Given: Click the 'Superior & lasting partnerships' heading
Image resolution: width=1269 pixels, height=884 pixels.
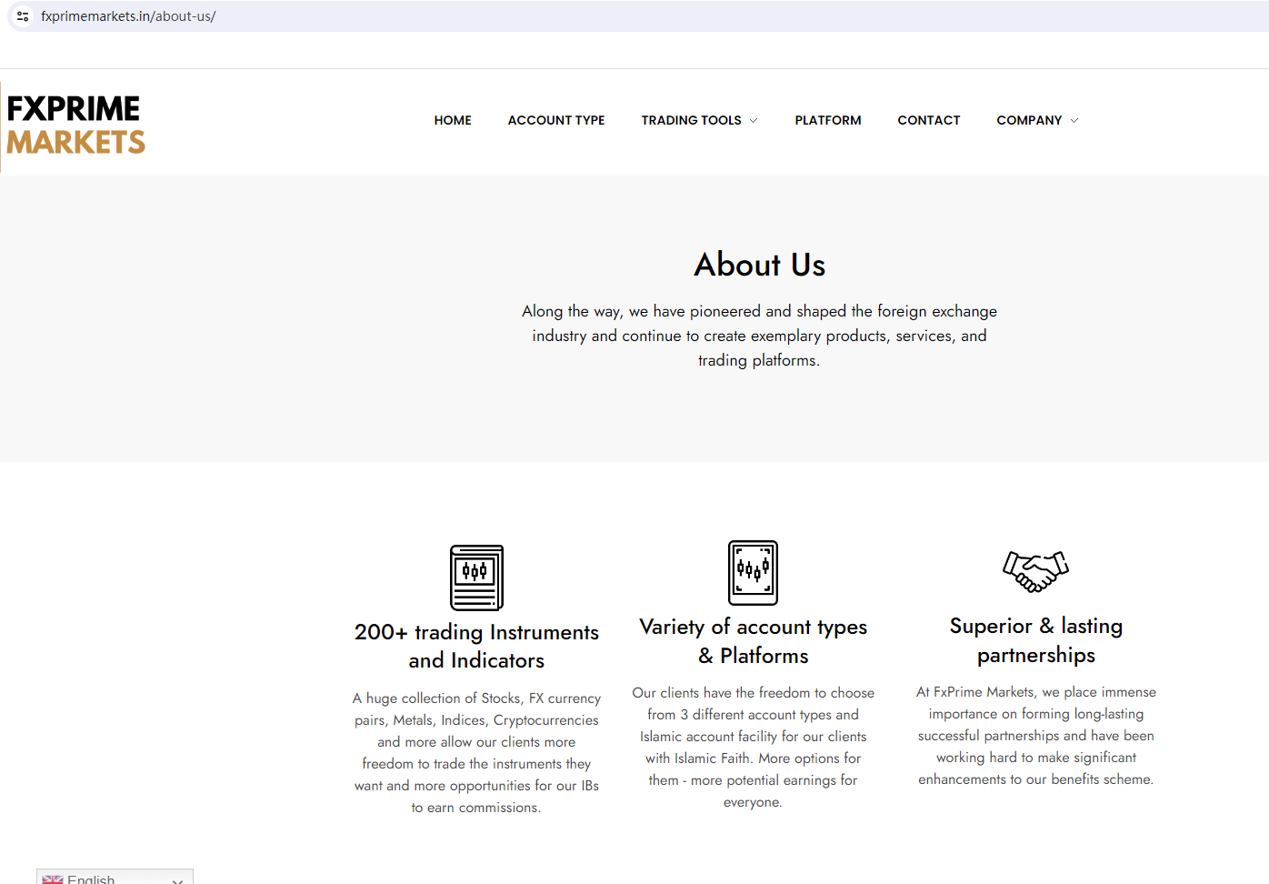Looking at the screenshot, I should click(x=1036, y=640).
